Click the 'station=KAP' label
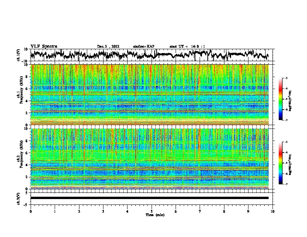This screenshot has width=307, height=237. pyautogui.click(x=144, y=46)
